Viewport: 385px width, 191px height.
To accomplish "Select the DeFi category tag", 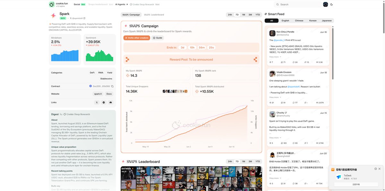I will [92, 73].
